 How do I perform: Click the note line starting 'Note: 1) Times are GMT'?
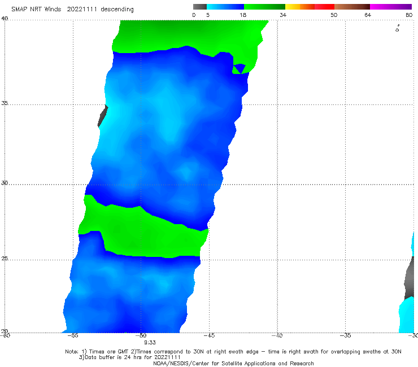233,352
